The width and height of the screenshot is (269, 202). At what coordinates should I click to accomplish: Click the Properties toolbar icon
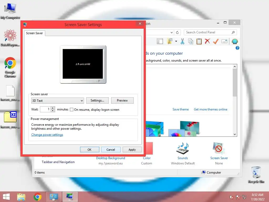(x=224, y=41)
